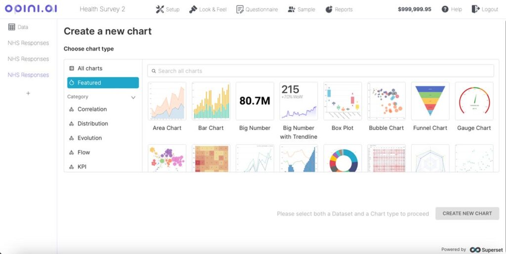Image resolution: width=506 pixels, height=254 pixels.
Task: Click the Logout door icon
Action: 475,9
